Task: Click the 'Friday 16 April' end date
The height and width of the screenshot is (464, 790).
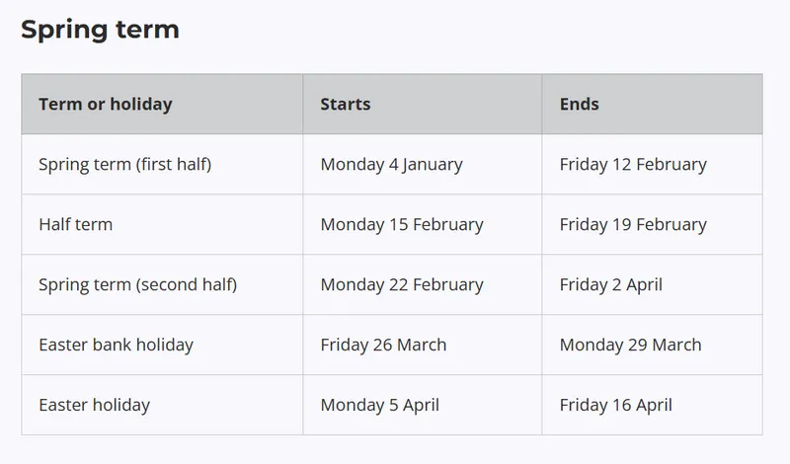Action: click(615, 405)
